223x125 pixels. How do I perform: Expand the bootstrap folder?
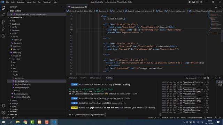[x=16, y=24]
